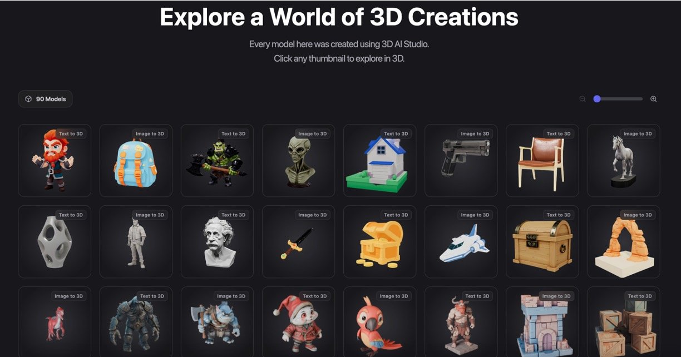The width and height of the screenshot is (681, 357).
Task: Open the blue-roof house model
Action: pyautogui.click(x=379, y=161)
